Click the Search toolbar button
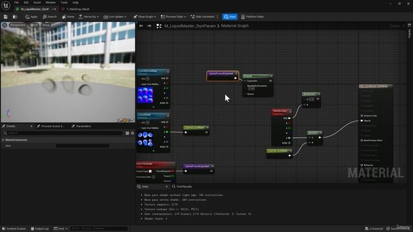This screenshot has height=232, width=413. coord(50,17)
